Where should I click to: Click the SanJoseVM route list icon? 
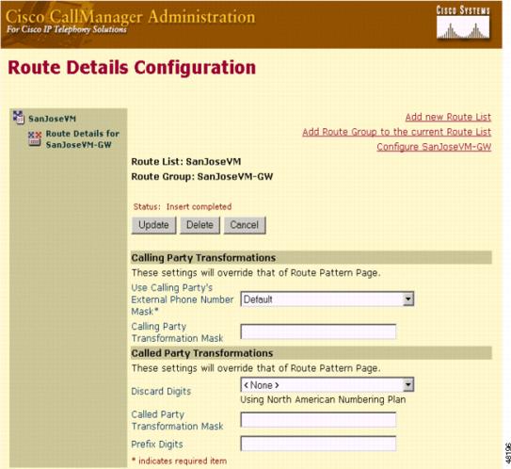(x=19, y=118)
